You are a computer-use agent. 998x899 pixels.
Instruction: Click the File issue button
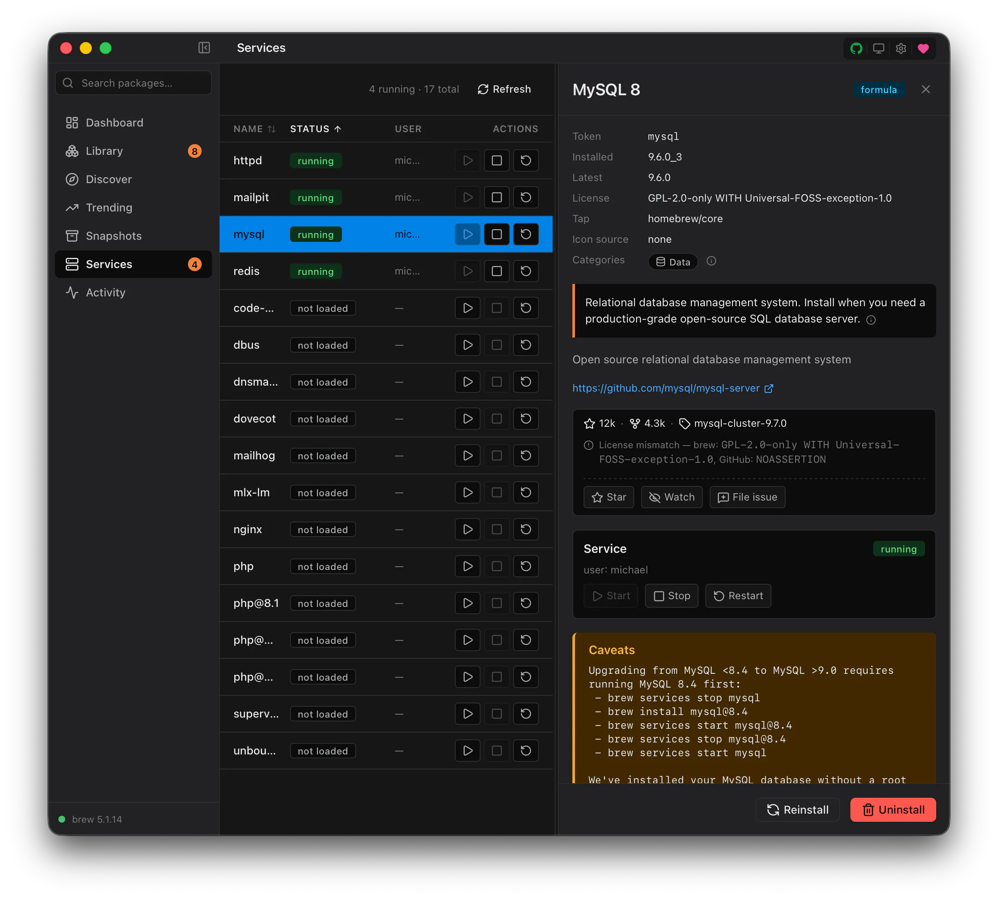point(747,498)
